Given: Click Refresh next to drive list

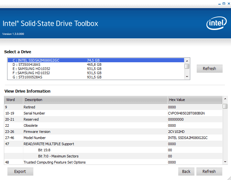Looking at the screenshot, I should (210, 68).
